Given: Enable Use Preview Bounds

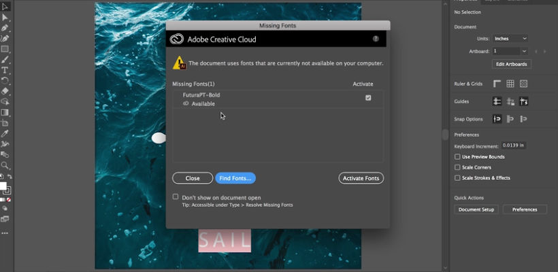Looking at the screenshot, I should pos(457,157).
